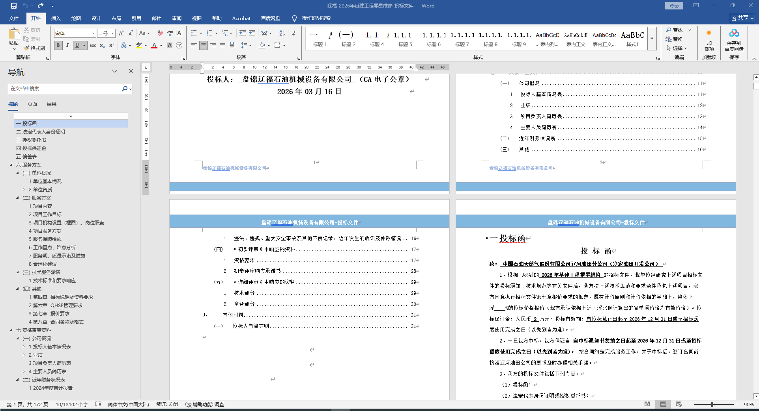
Task: Open the navigation pane options chevron
Action: coord(115,71)
